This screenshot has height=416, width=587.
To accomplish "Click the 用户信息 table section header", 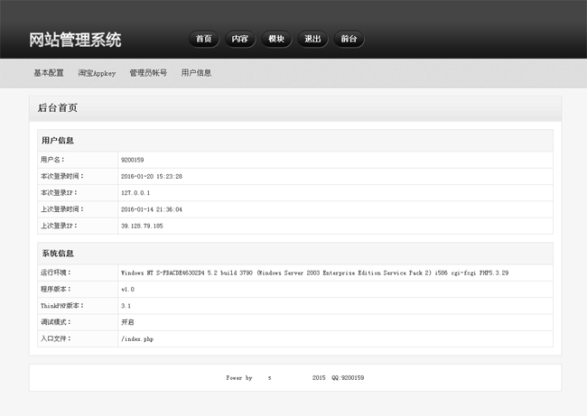I will tap(58, 141).
